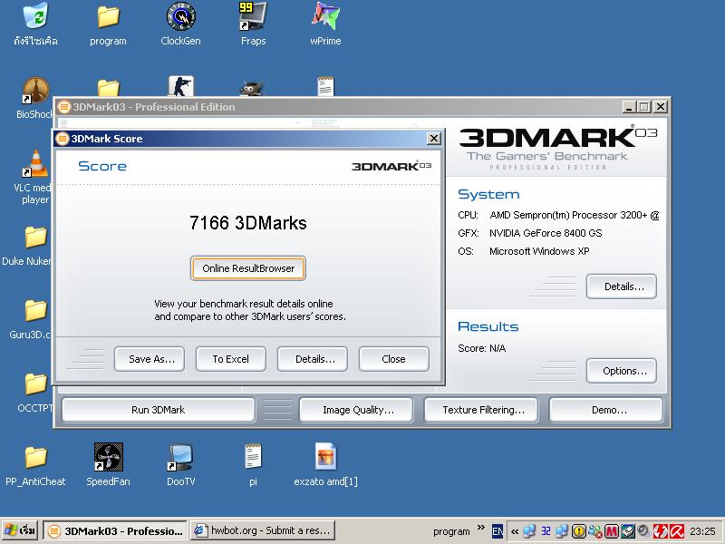725x544 pixels.
Task: Open the exzato amd[1] image file
Action: click(325, 456)
